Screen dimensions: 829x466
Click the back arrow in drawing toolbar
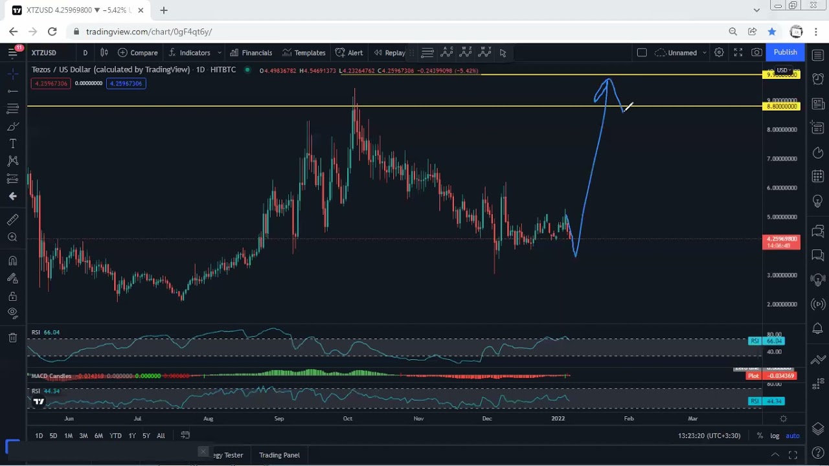12,196
